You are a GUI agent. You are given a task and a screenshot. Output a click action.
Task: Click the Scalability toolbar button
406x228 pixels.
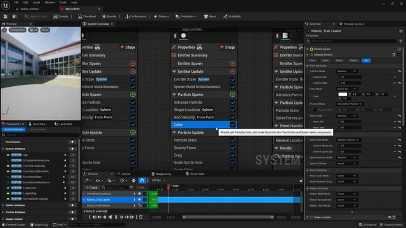click(x=232, y=16)
